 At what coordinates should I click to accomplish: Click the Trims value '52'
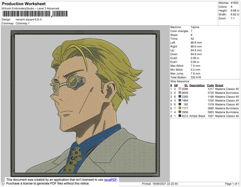(192, 39)
